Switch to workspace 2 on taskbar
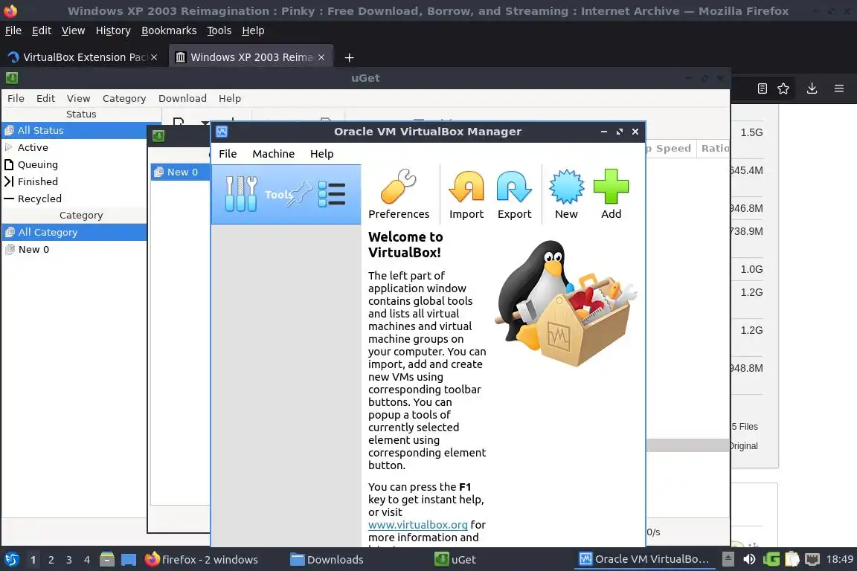The height and width of the screenshot is (571, 857). pyautogui.click(x=51, y=560)
